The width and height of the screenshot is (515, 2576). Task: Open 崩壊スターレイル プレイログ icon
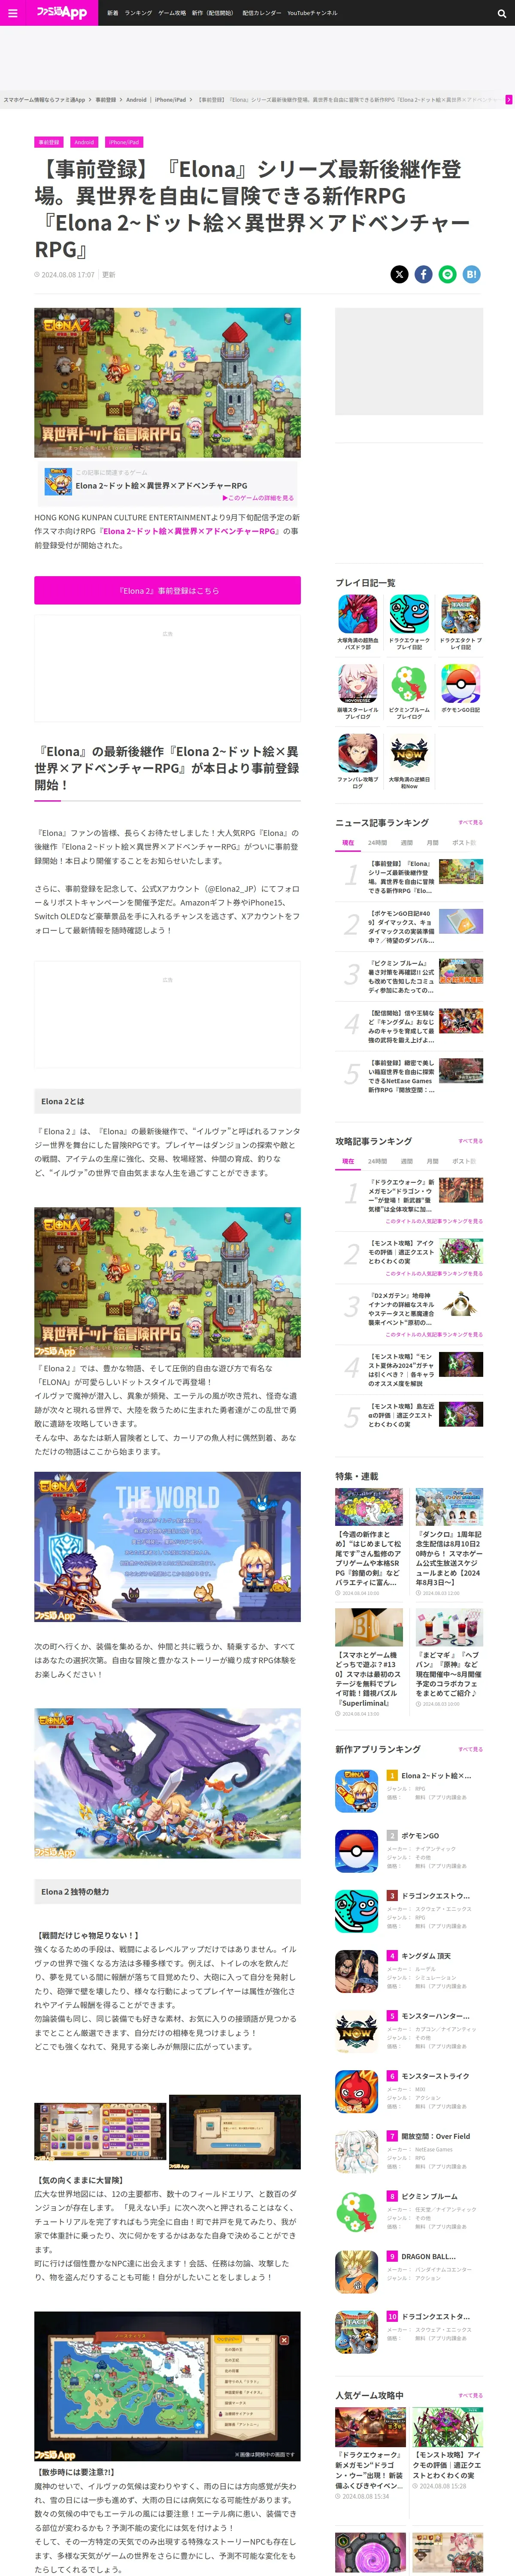(x=357, y=684)
